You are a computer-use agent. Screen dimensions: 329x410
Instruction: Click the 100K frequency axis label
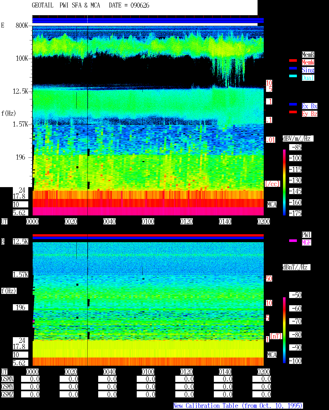(x=22, y=58)
